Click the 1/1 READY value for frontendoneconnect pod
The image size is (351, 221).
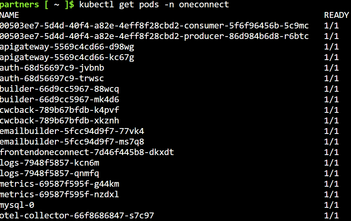tap(332, 152)
